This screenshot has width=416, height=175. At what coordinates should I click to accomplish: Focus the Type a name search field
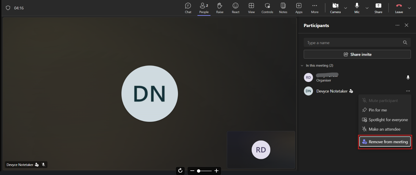tap(357, 43)
